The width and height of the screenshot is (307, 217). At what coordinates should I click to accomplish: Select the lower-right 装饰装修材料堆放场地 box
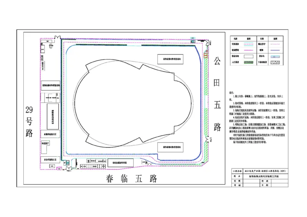pyautogui.click(x=170, y=147)
